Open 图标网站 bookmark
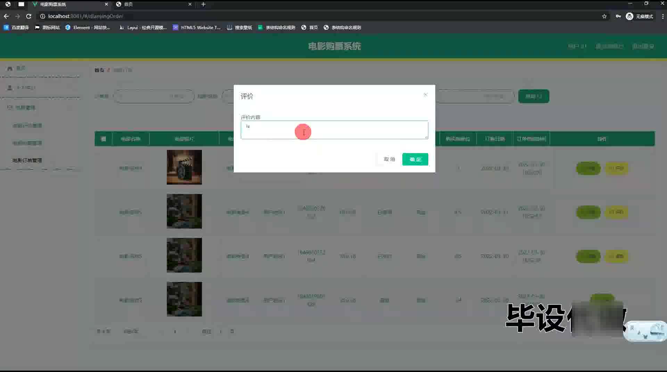Screen dimensions: 667x372 47,27
